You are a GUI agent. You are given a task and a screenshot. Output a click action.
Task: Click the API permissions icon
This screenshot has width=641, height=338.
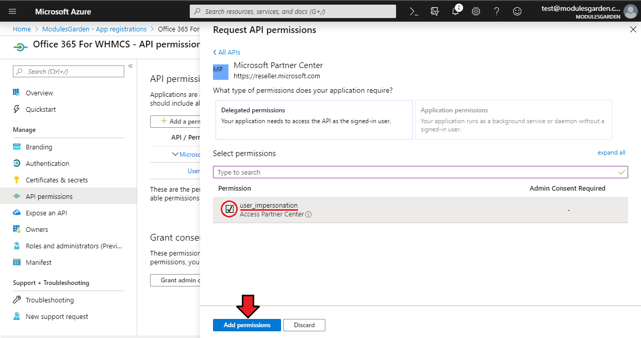[x=17, y=196]
